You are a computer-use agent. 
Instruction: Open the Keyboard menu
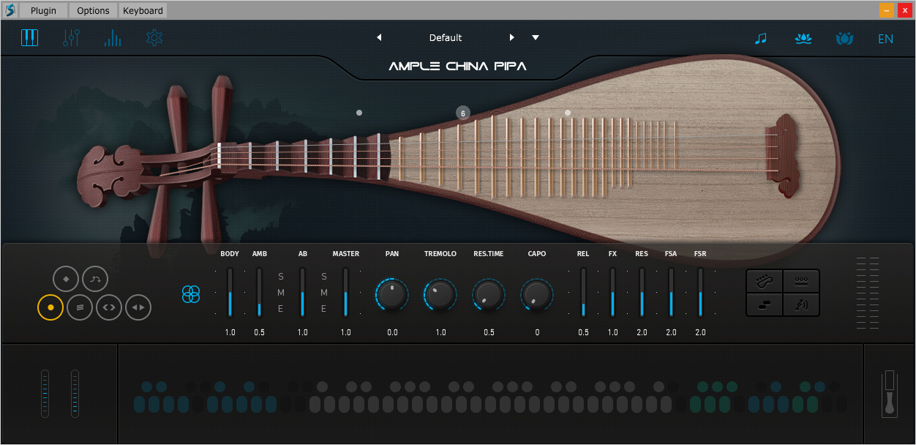143,10
